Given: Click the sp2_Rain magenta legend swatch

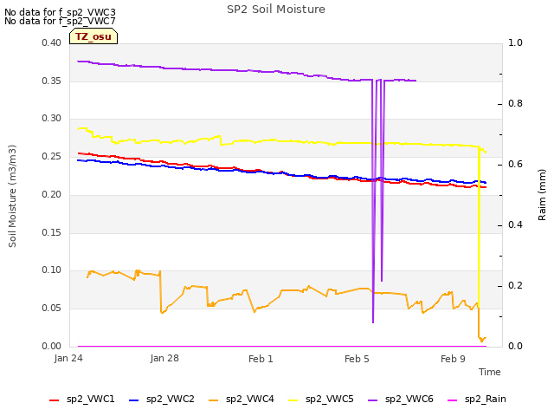Looking at the screenshot, I should point(452,400).
